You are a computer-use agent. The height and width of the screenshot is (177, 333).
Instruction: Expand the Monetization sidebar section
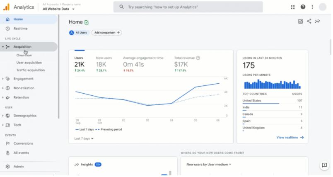[x=24, y=88]
